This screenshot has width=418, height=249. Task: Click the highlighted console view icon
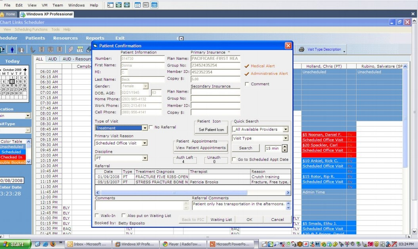pyautogui.click(x=154, y=5)
